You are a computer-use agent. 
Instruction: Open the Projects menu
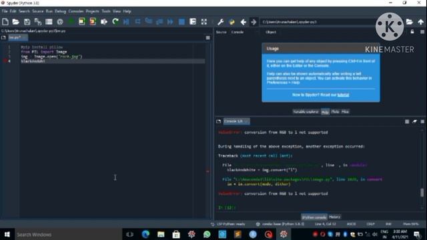point(92,11)
